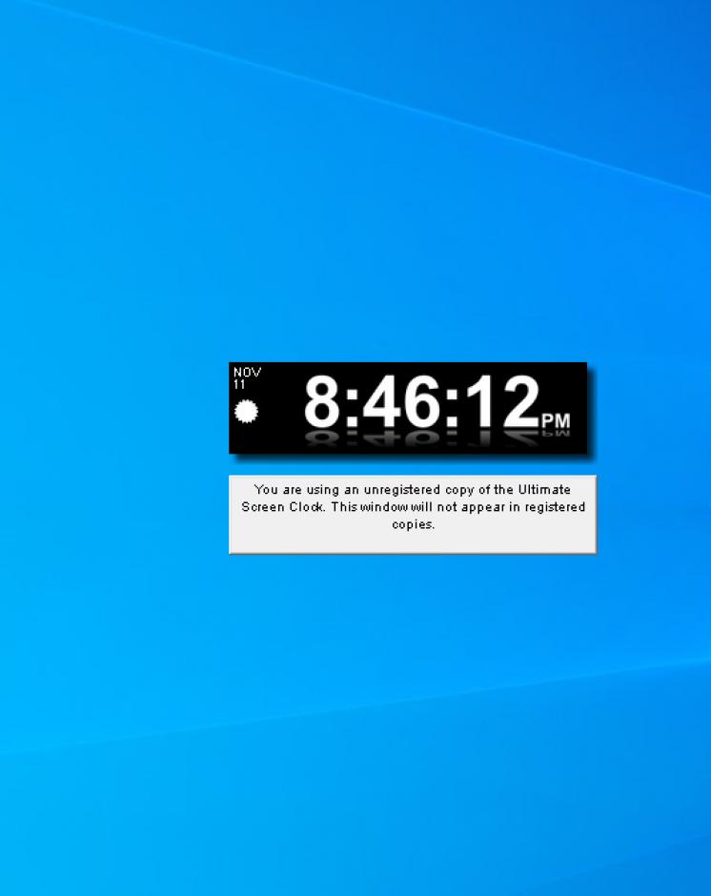
Task: Click the 8:46:12 time digits
Action: (422, 401)
